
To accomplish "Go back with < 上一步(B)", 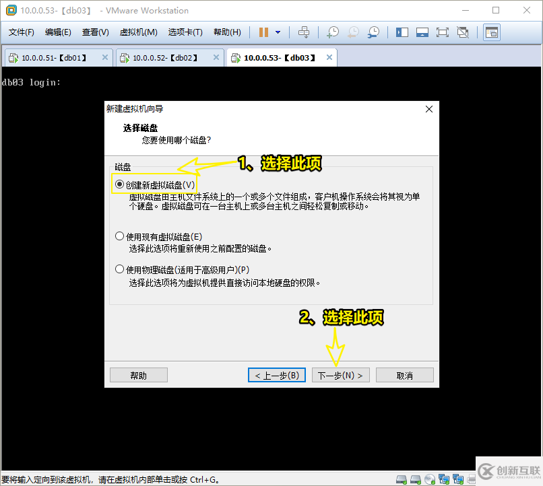I will pyautogui.click(x=277, y=376).
